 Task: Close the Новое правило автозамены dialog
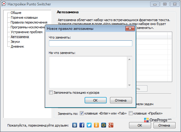(130, 29)
